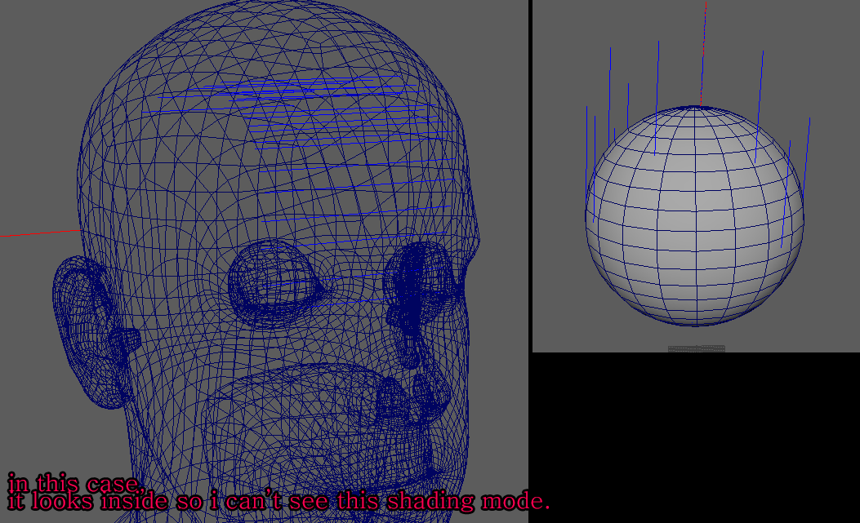Click the top crown of the wireframe head

point(278,24)
